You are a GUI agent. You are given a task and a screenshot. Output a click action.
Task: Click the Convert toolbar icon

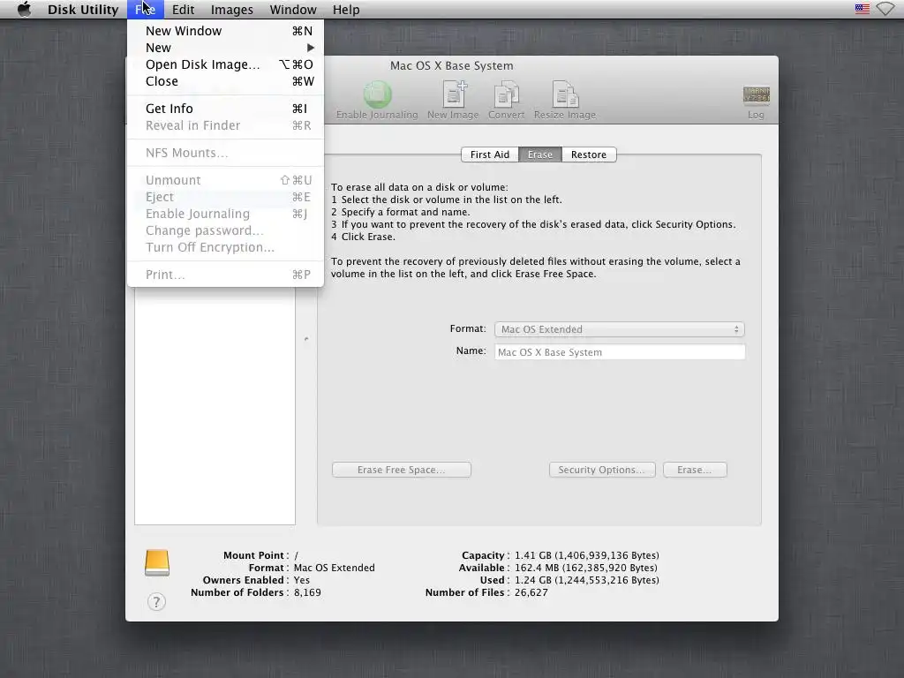tap(506, 95)
